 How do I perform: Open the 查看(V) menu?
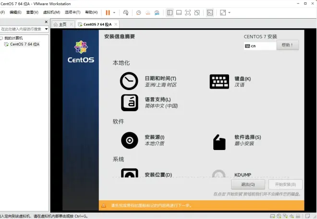click(x=32, y=12)
